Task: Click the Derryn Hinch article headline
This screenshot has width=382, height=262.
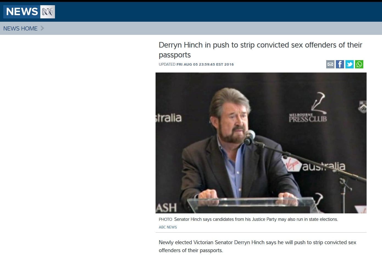Action: [260, 50]
